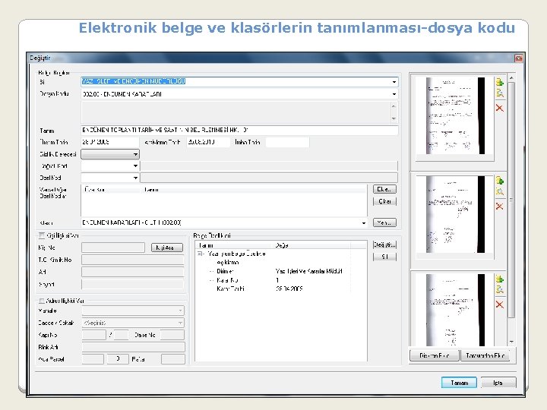Click the İmha Tarihi date field
This screenshot has height=410, width=547.
287,142
